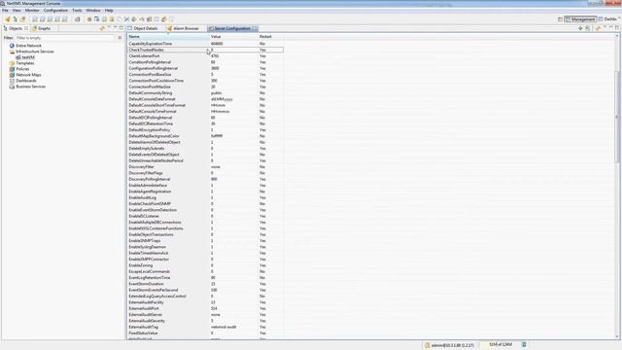Open the Help menu
622x350 pixels.
[x=109, y=11]
